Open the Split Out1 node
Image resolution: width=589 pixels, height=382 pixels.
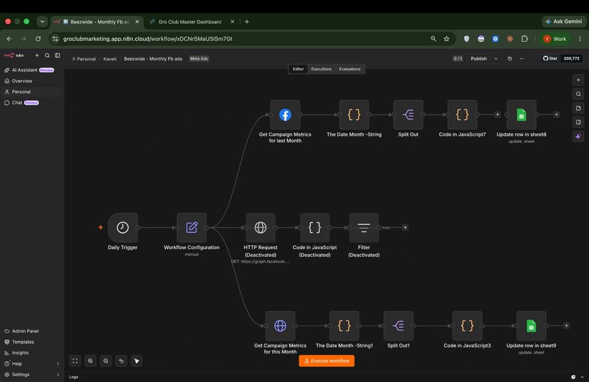click(399, 326)
